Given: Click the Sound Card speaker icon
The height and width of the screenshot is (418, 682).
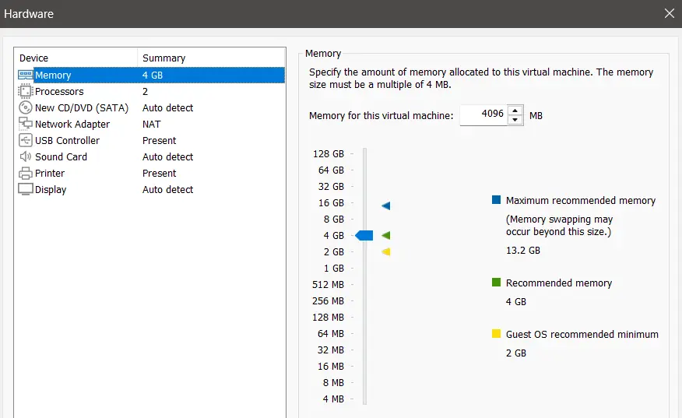Looking at the screenshot, I should point(25,157).
